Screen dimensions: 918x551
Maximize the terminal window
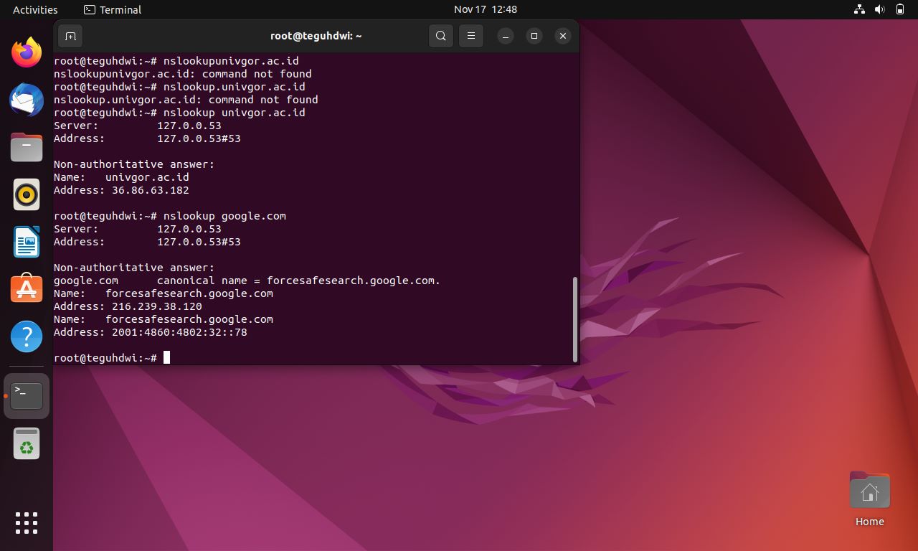point(534,36)
